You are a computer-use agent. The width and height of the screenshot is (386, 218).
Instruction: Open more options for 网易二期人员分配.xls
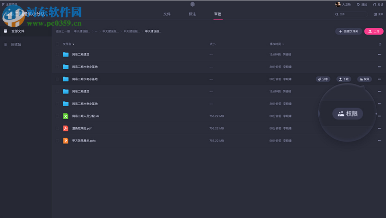pyautogui.click(x=379, y=116)
